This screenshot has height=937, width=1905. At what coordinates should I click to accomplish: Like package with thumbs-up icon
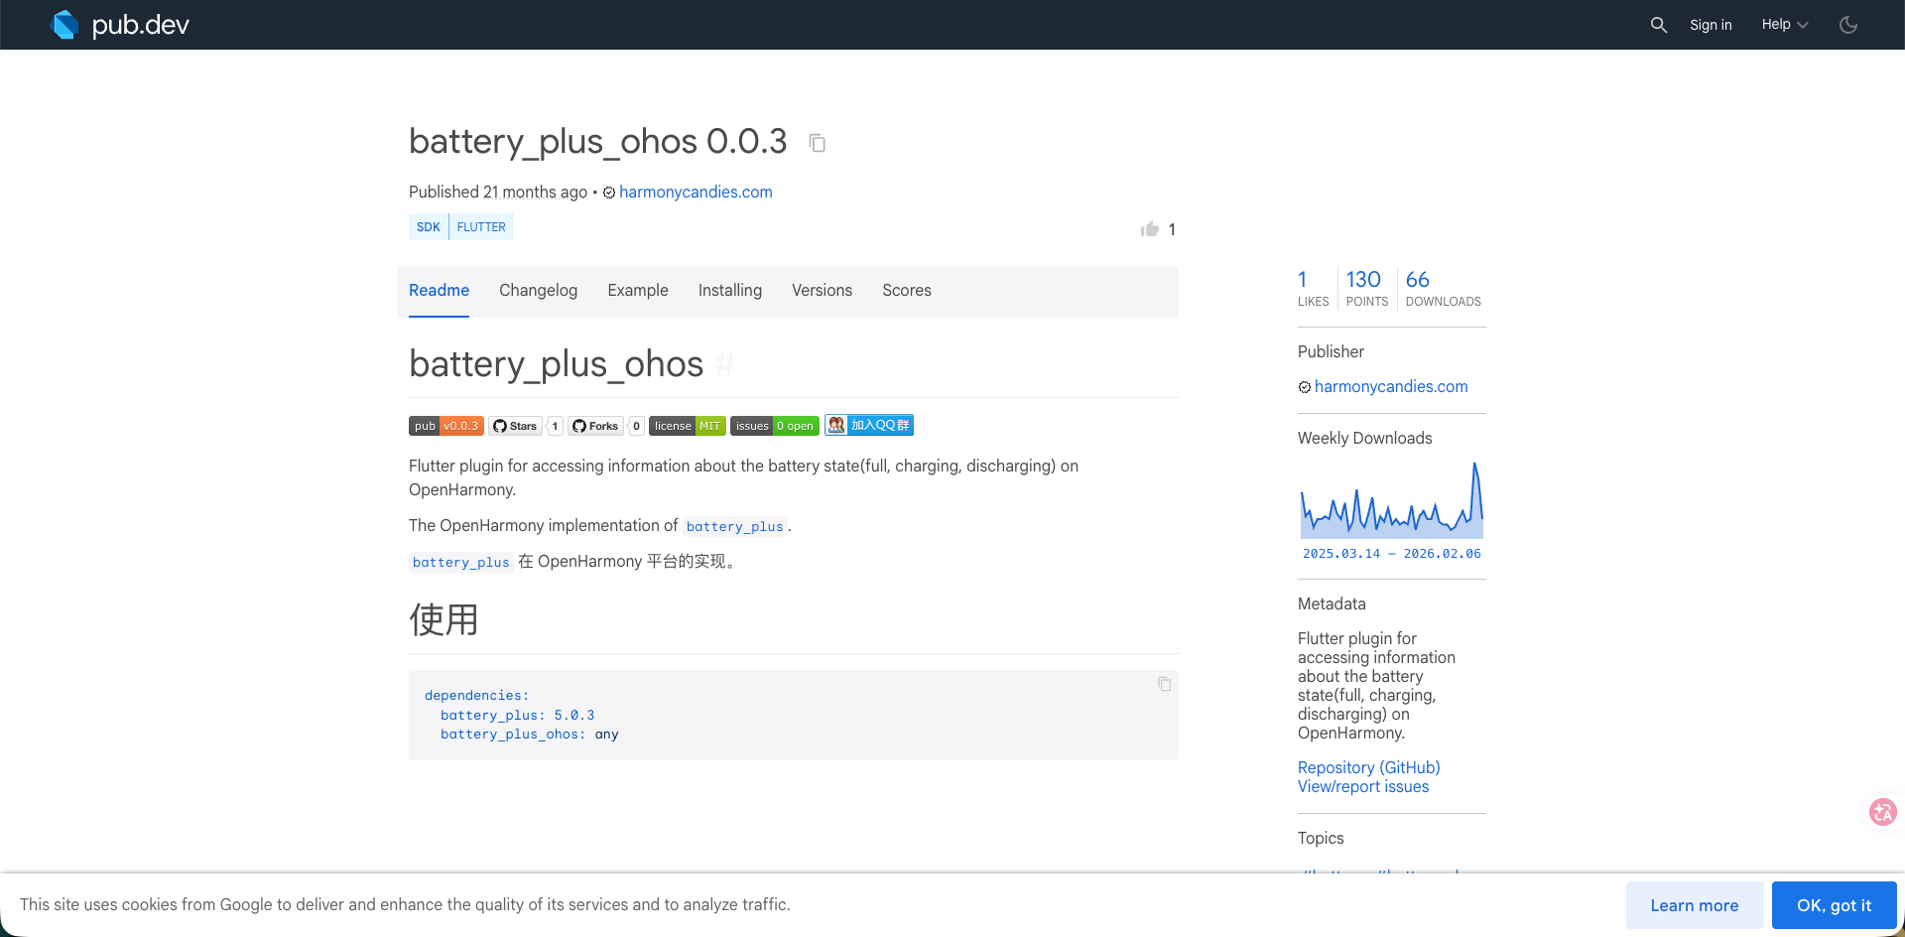tap(1150, 229)
